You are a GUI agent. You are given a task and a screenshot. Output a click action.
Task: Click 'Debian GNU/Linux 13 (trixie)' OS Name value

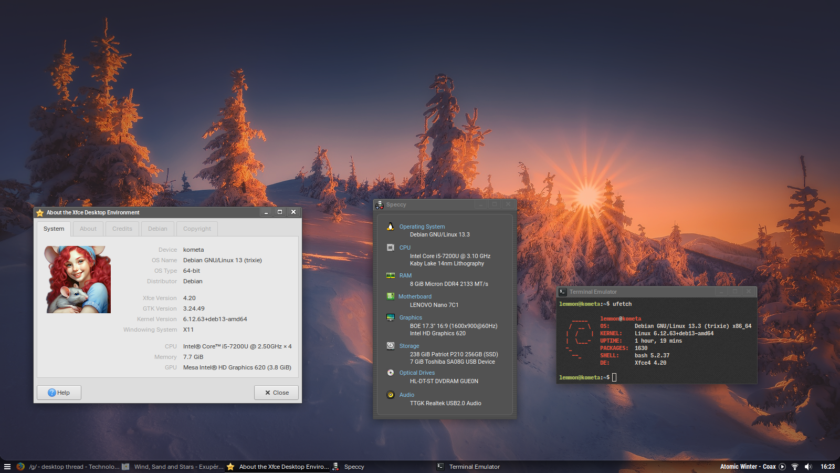[223, 260]
